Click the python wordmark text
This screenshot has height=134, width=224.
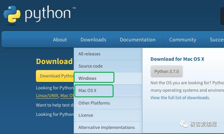[x=48, y=14]
